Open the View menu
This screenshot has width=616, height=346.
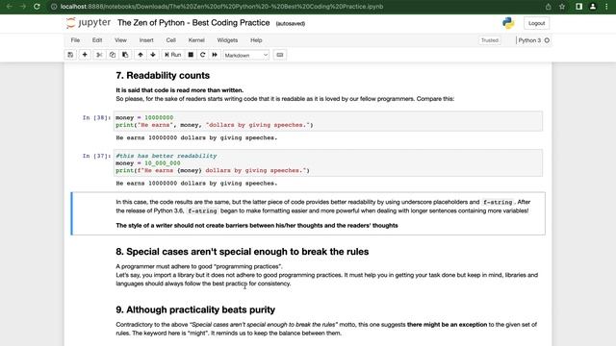pos(120,40)
